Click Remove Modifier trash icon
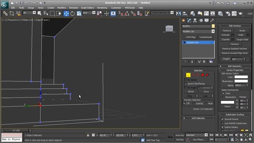 [204, 62]
